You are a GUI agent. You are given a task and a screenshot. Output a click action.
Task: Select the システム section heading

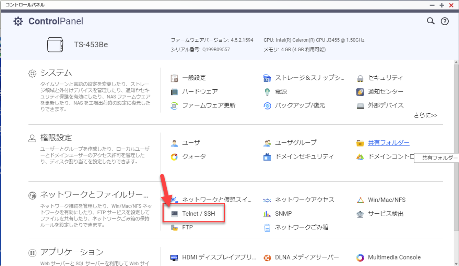[x=56, y=73]
